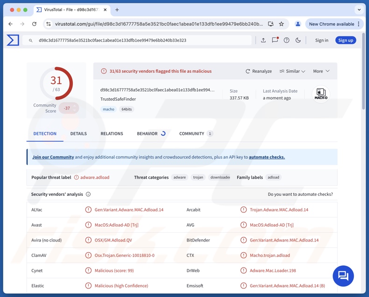Click the adware.adload threat label text
Image resolution: width=369 pixels, height=297 pixels.
coord(95,177)
